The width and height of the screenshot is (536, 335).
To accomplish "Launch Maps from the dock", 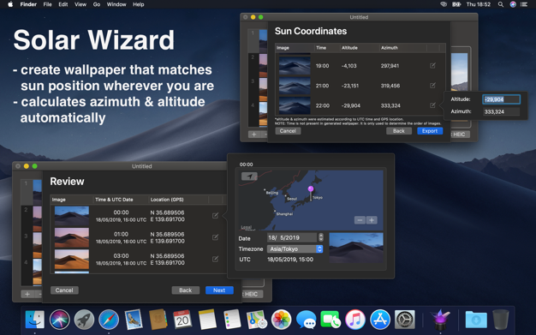I will click(257, 320).
